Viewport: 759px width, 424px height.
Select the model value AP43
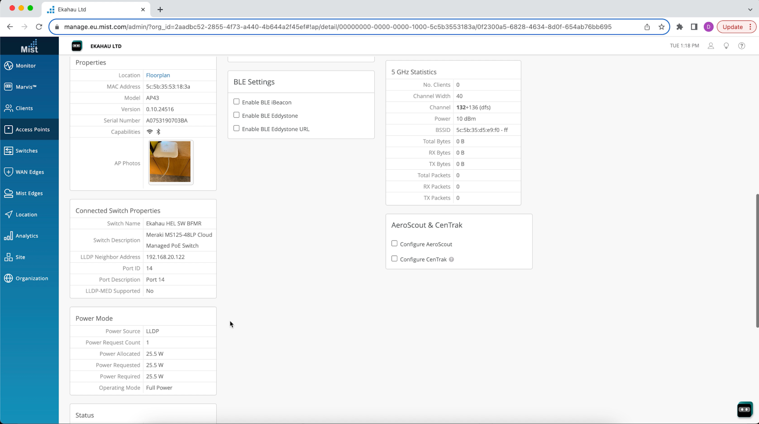click(x=153, y=98)
